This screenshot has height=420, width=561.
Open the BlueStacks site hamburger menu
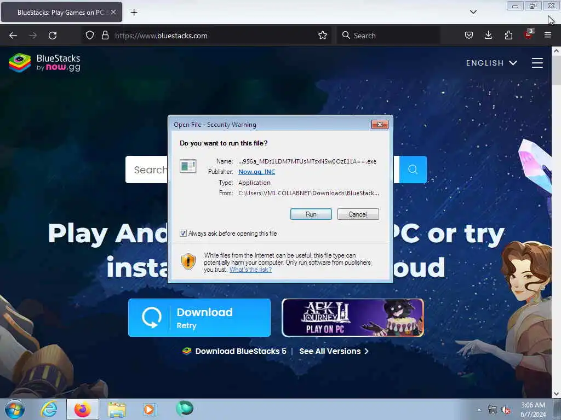[537, 63]
